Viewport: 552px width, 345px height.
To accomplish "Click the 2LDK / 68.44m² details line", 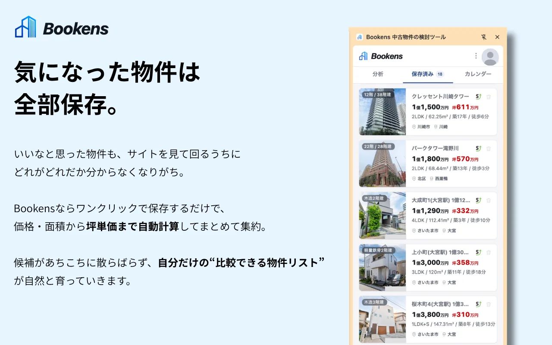I will coord(450,169).
